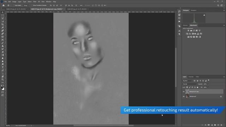Add a Curves adjustment
The height and width of the screenshot is (127, 226).
tap(194, 31)
